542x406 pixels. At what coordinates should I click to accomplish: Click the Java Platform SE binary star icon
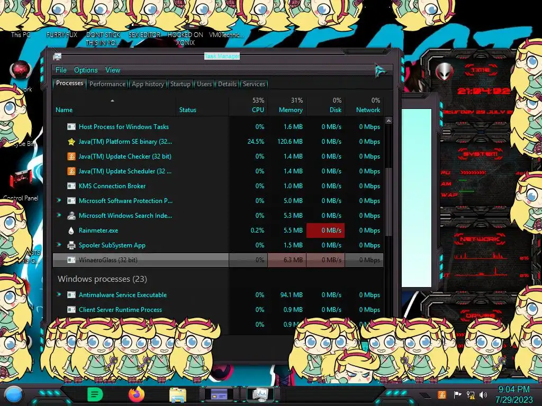point(71,142)
